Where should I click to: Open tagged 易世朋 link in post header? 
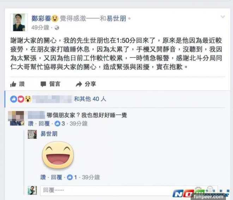click(116, 19)
